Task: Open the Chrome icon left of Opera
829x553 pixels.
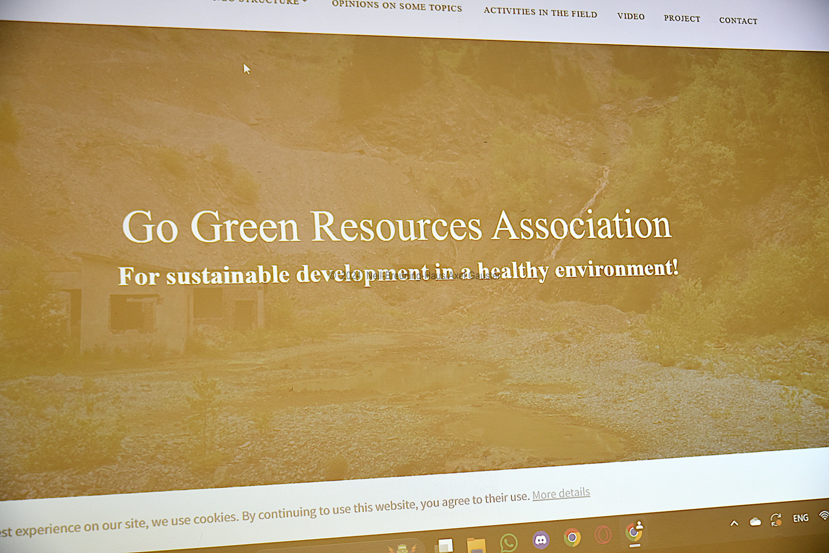Action: pos(572,538)
